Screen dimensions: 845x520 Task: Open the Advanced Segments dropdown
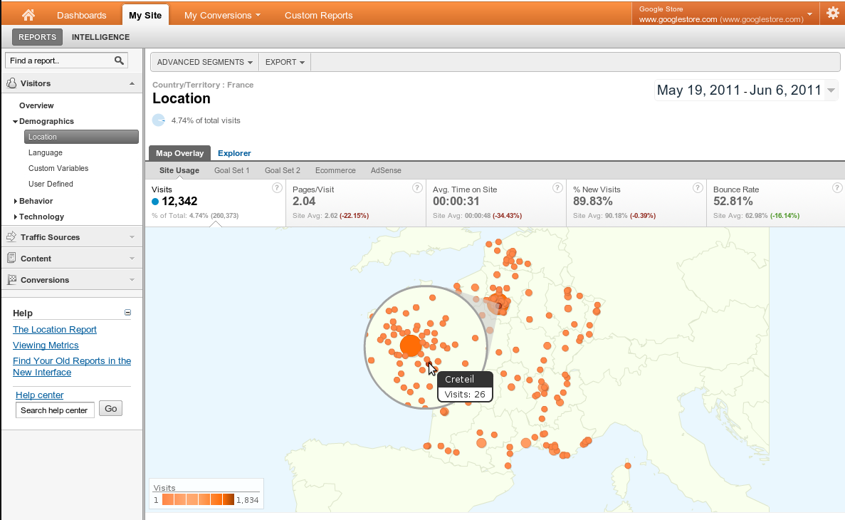(204, 63)
